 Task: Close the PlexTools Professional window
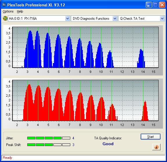tap(162, 5)
